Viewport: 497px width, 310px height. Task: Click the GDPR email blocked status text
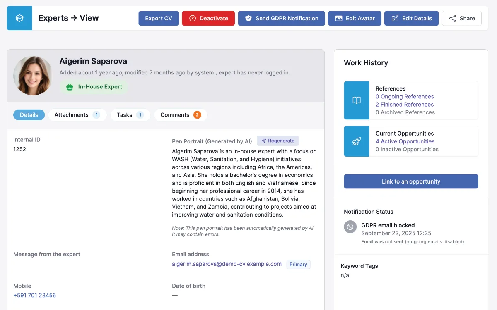(388, 225)
